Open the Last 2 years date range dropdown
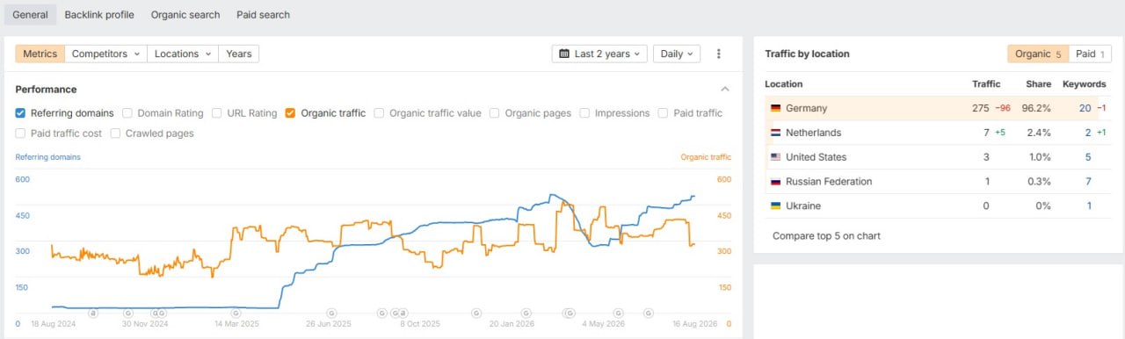 [599, 54]
